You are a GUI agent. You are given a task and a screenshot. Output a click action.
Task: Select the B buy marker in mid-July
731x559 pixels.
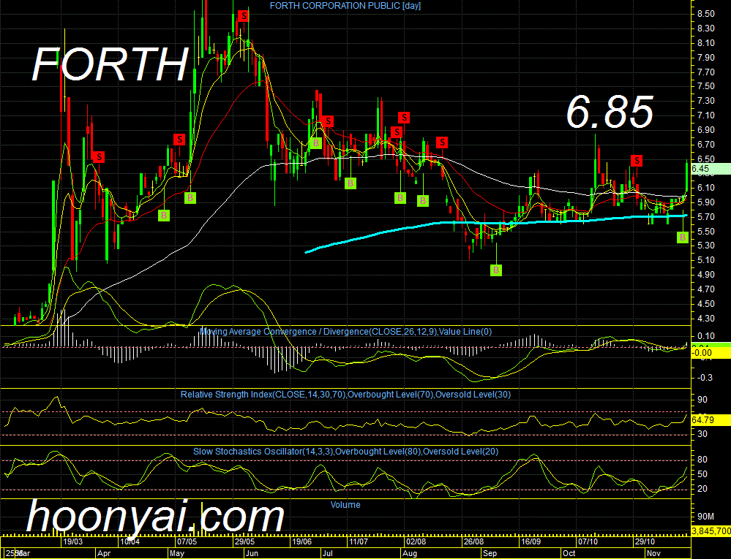point(350,183)
